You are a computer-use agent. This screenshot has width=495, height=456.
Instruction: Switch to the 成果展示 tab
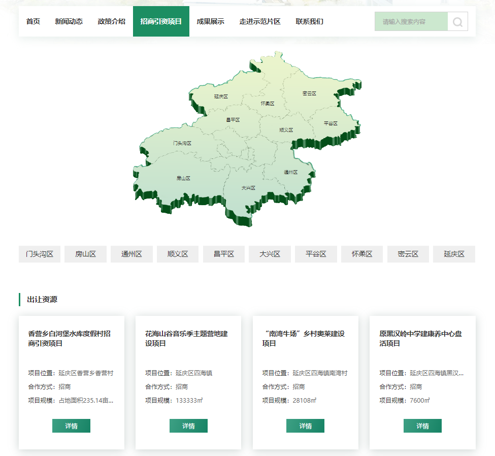210,21
